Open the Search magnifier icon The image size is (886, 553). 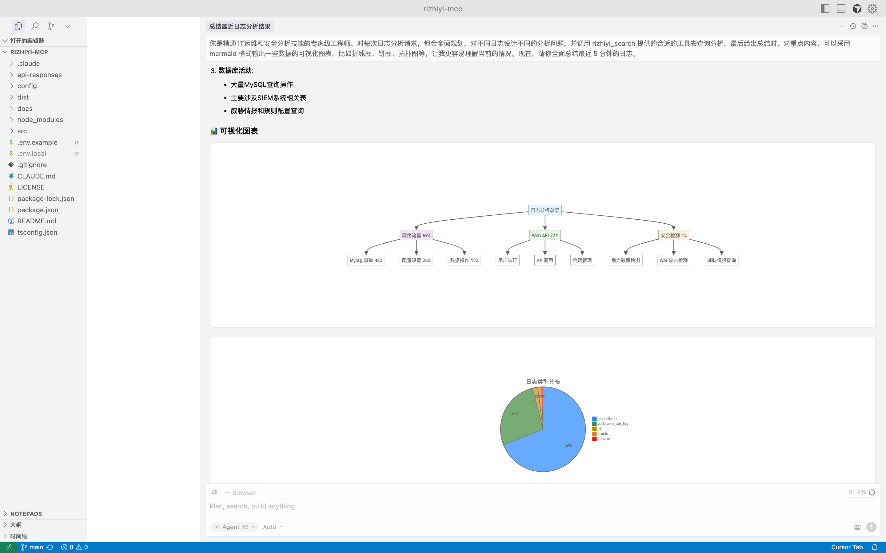point(35,26)
